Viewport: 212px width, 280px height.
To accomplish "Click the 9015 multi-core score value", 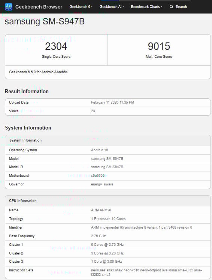I will coord(159,46).
